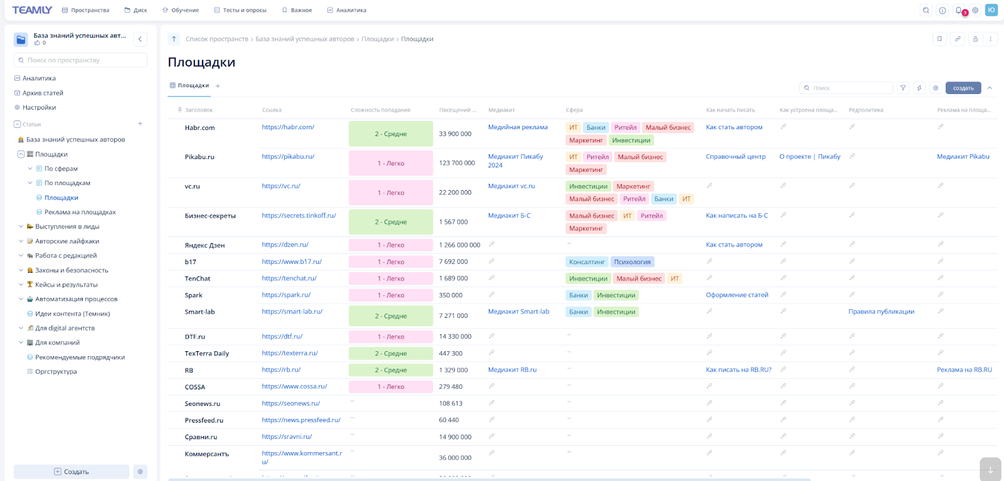1004x481 pixels.
Task: Open notifications bell with badge
Action: (959, 10)
